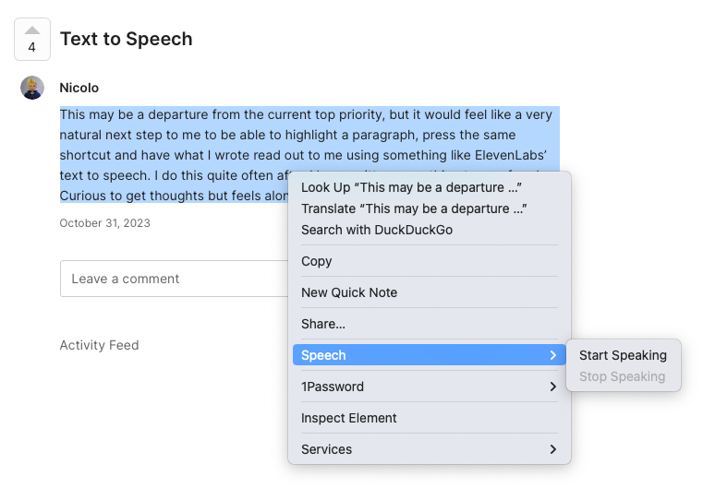This screenshot has height=488, width=703.
Task: Click the October 31, 2023 date
Action: coord(104,223)
